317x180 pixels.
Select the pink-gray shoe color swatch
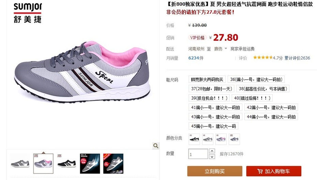(221, 139)
